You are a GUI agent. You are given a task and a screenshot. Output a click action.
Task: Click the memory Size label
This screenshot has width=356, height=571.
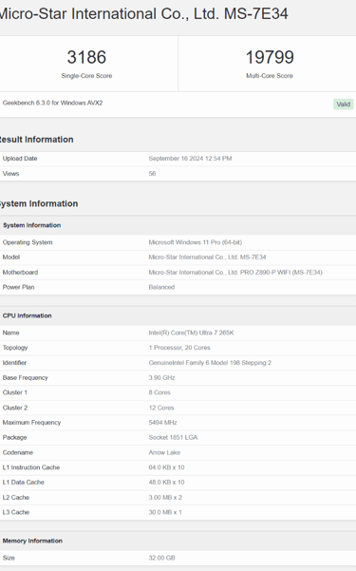tap(9, 558)
